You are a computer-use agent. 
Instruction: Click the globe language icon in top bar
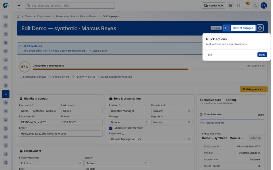tap(230, 6)
